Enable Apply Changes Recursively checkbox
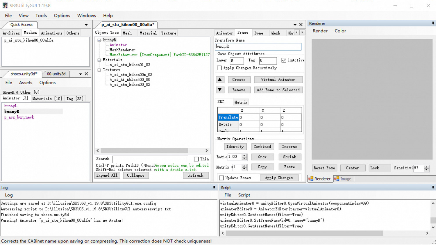Viewport: 436px width, 245px height. coord(219,68)
